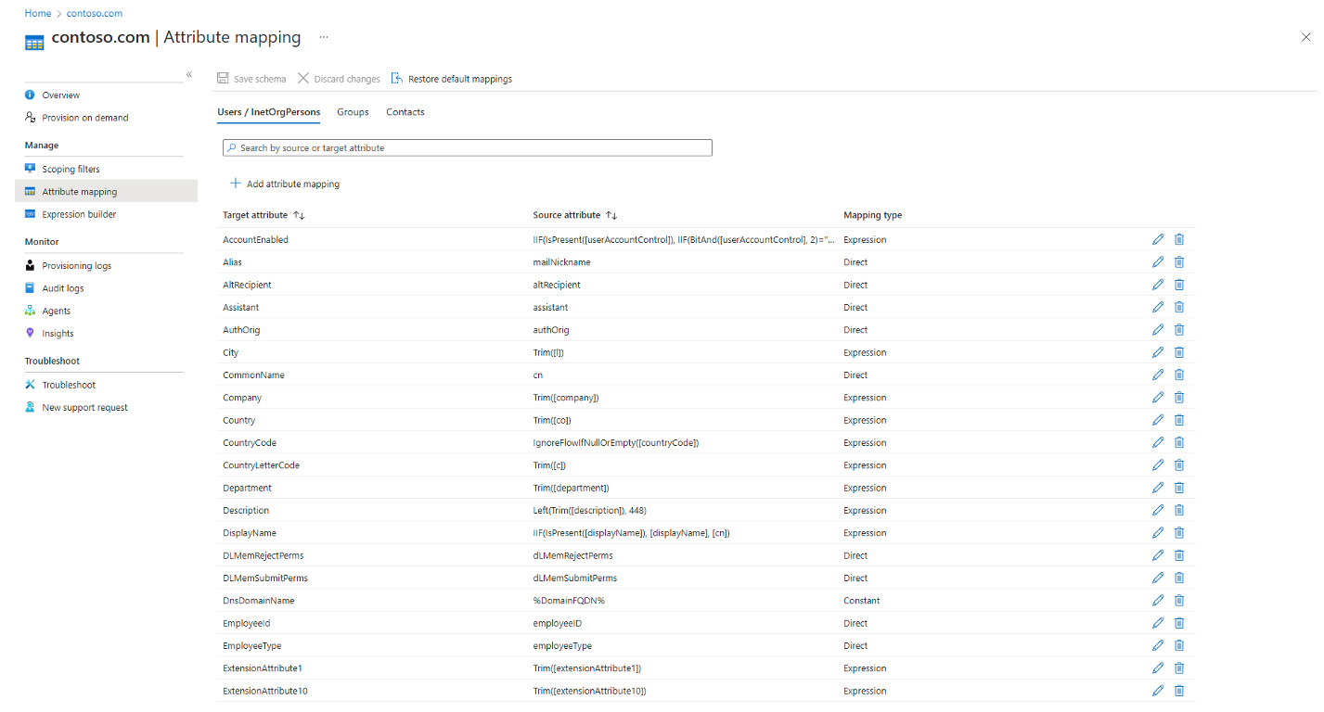1324x712 pixels.
Task: Open the more options ellipsis menu
Action: [324, 37]
